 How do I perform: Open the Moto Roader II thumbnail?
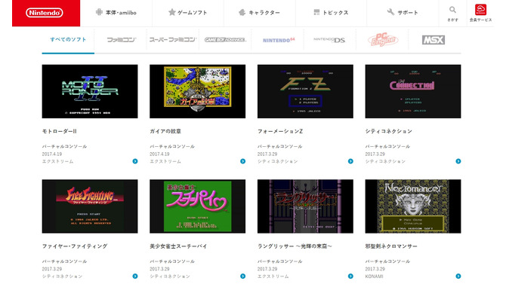point(90,91)
